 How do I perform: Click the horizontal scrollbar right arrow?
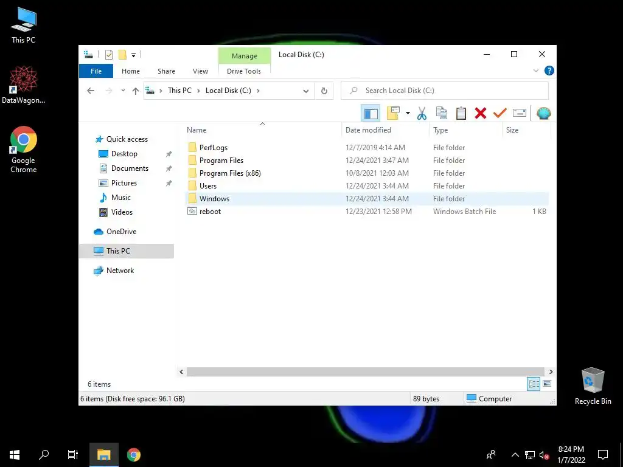pyautogui.click(x=551, y=372)
